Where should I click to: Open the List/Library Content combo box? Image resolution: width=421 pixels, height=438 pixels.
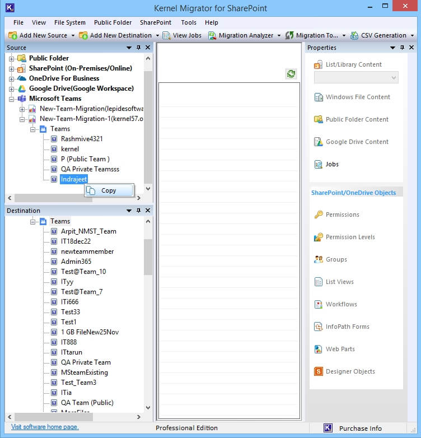[x=356, y=77]
